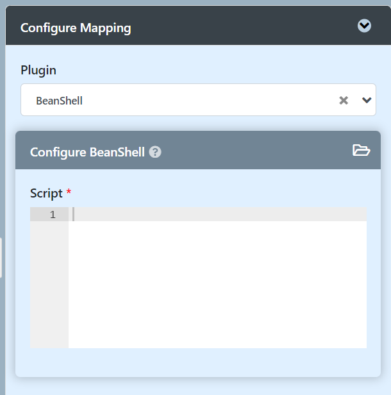Clear the selected BeanShell plugin
The image size is (391, 395).
[x=344, y=100]
